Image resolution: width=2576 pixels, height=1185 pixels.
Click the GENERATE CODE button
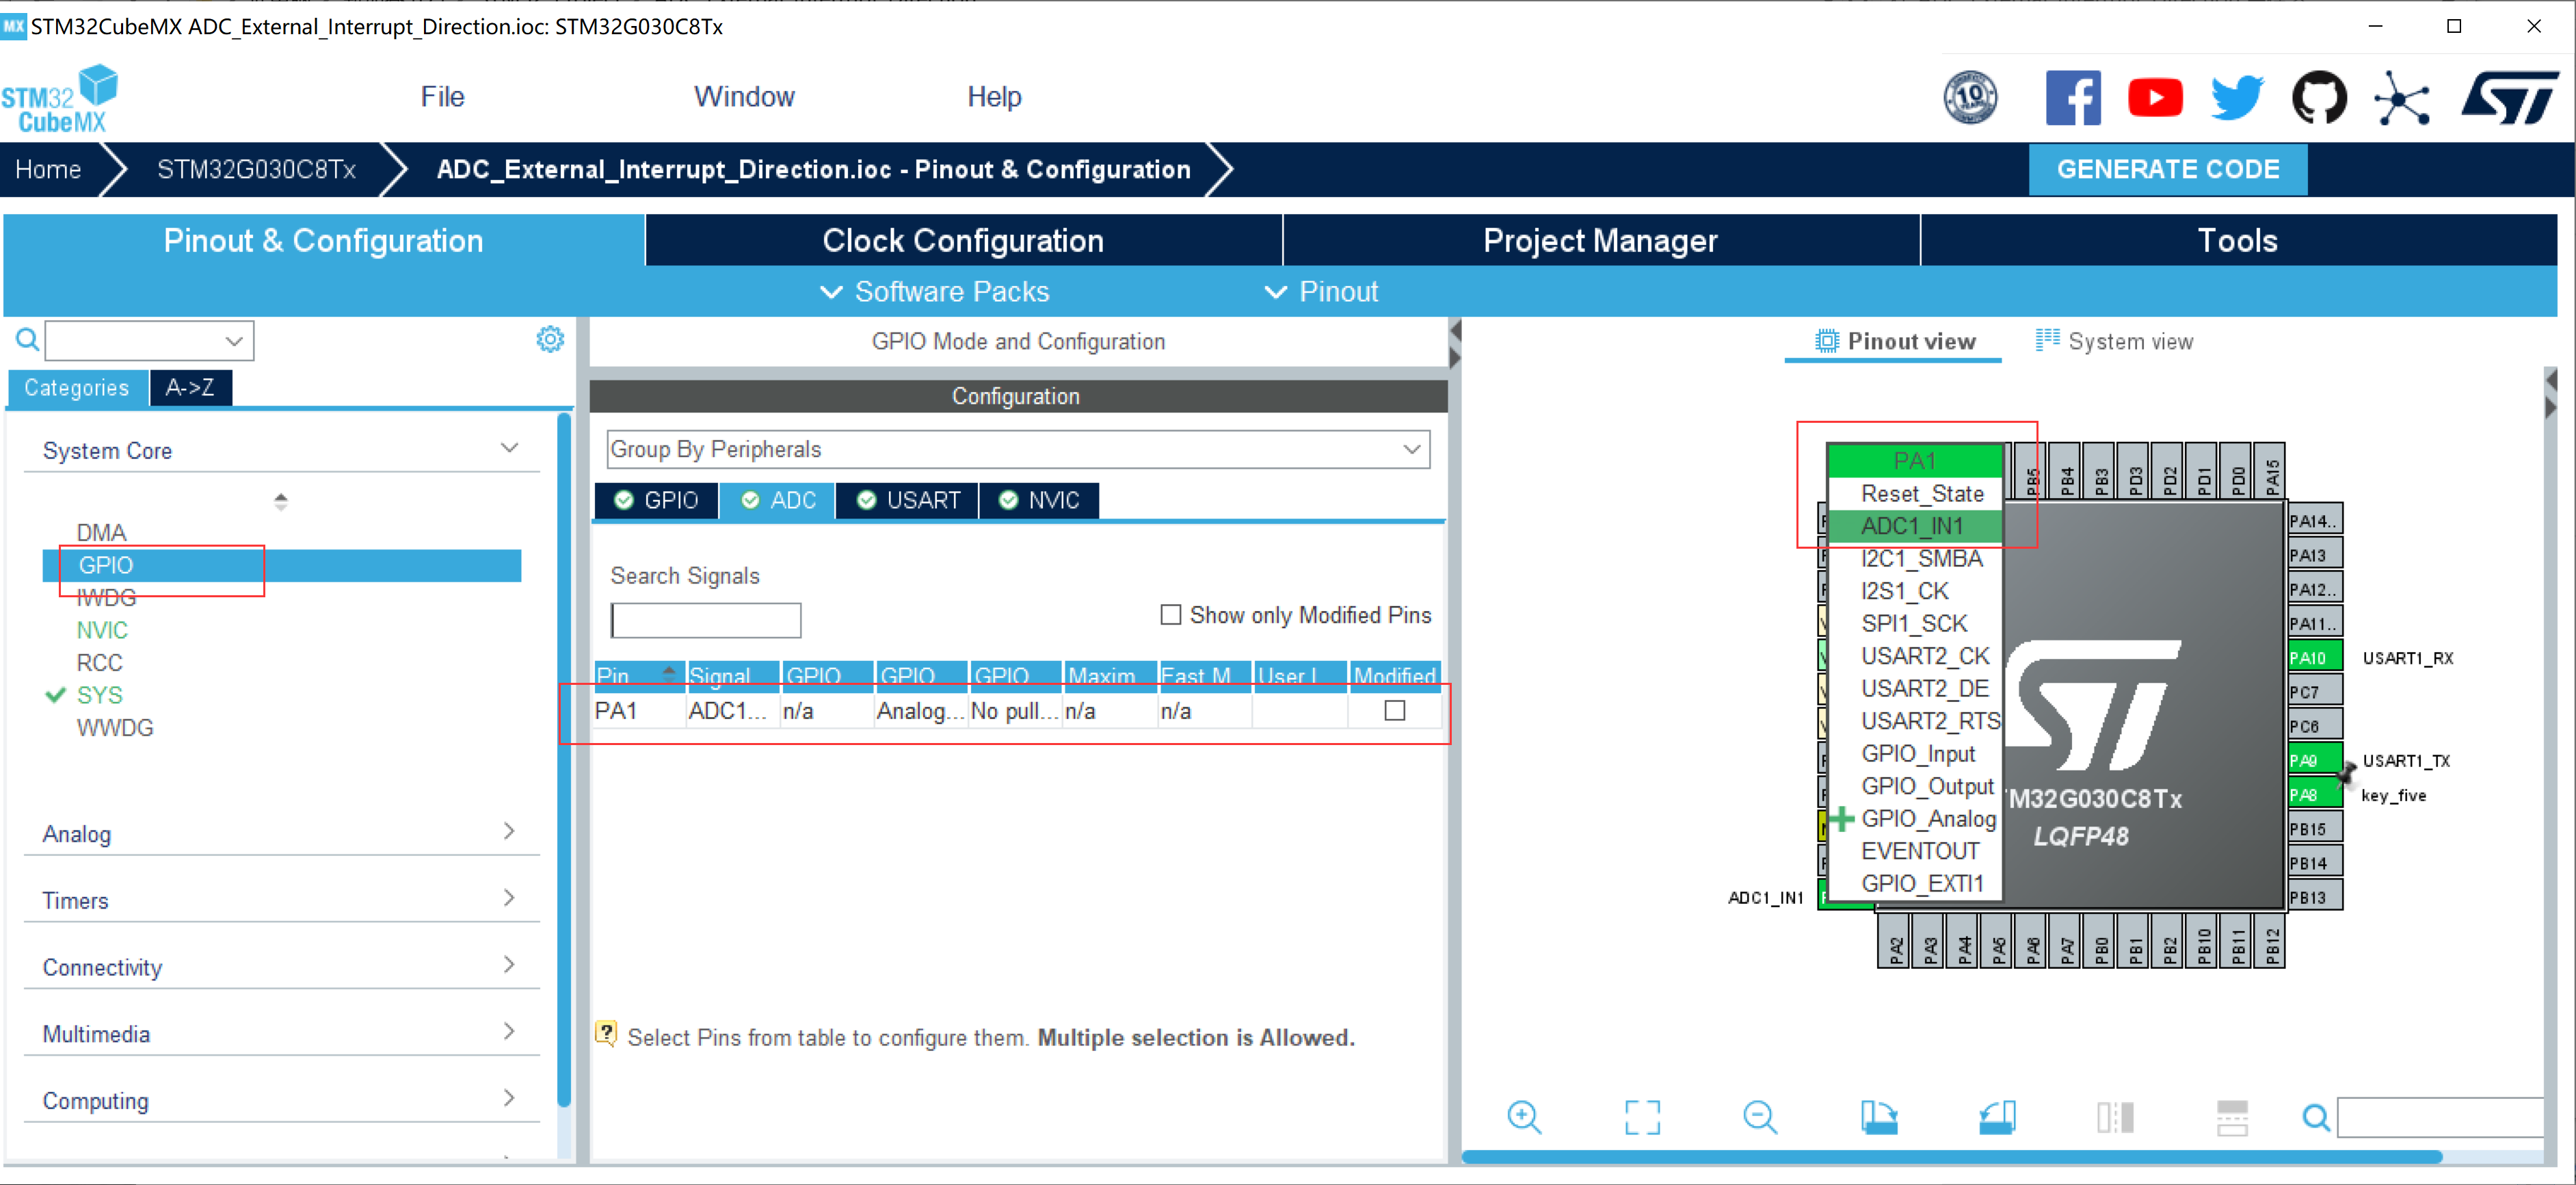(x=2167, y=169)
